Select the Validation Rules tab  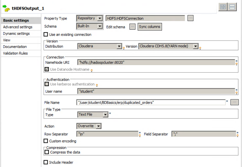16,53
